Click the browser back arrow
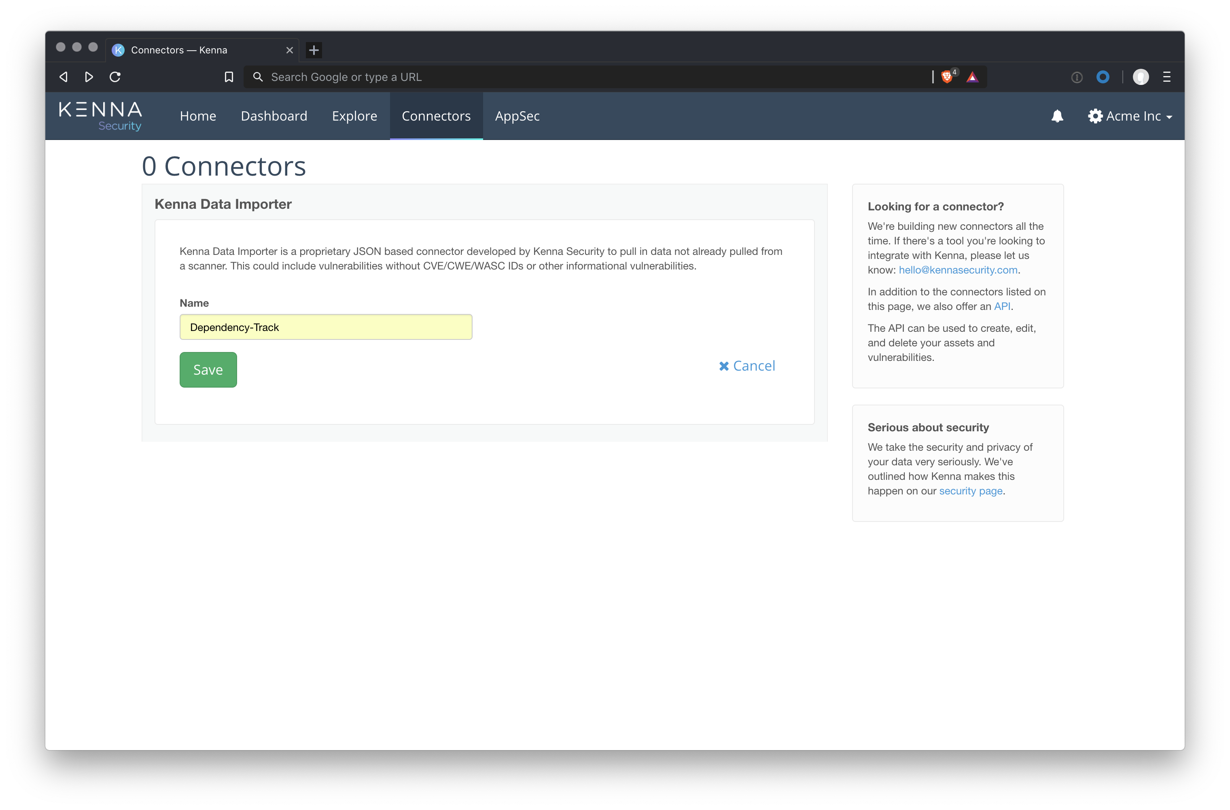The image size is (1230, 810). (64, 77)
